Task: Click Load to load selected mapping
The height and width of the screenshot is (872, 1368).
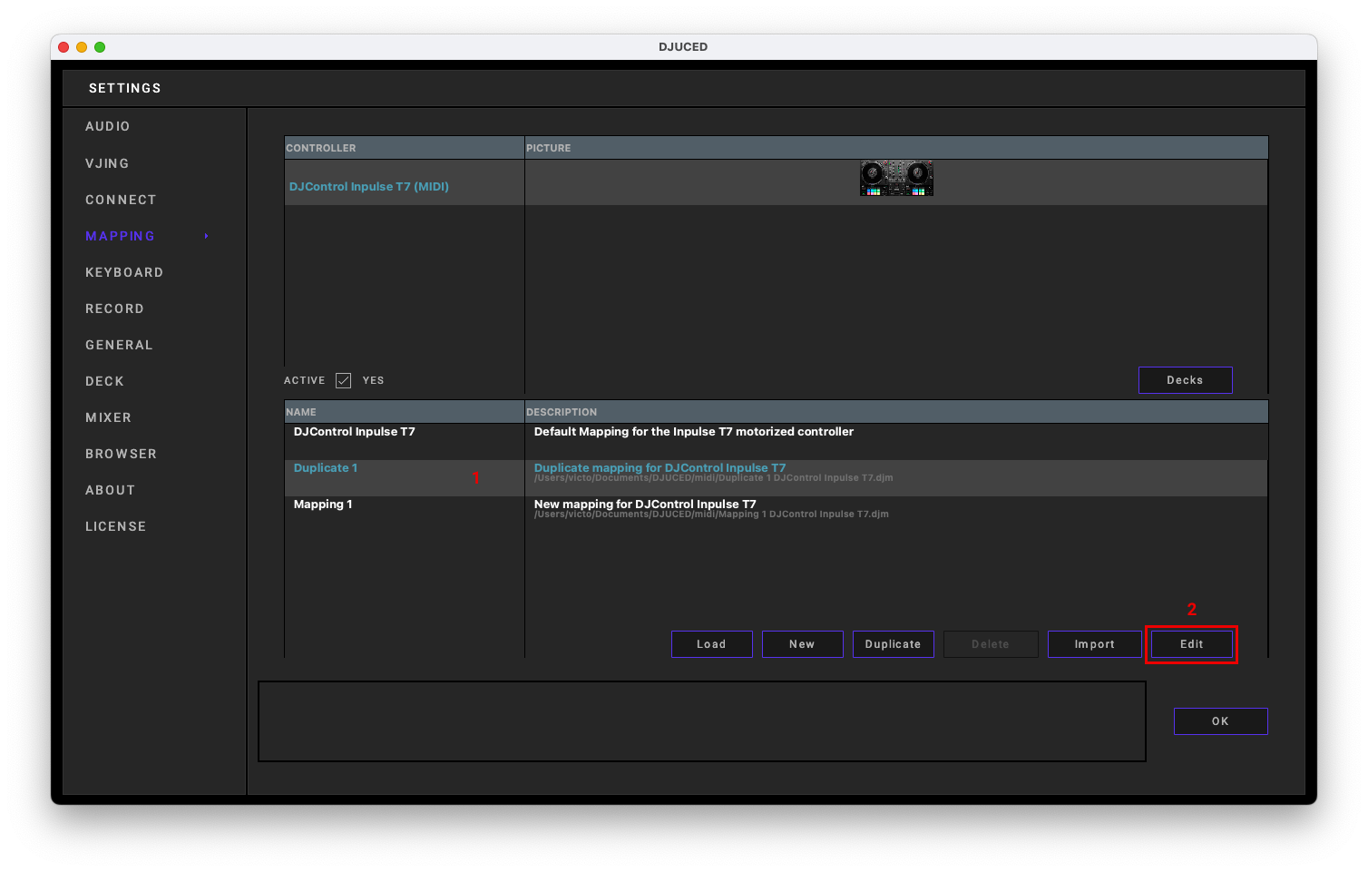Action: [x=711, y=644]
